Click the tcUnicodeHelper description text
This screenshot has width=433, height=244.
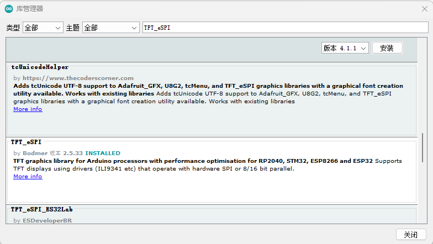coord(208,94)
